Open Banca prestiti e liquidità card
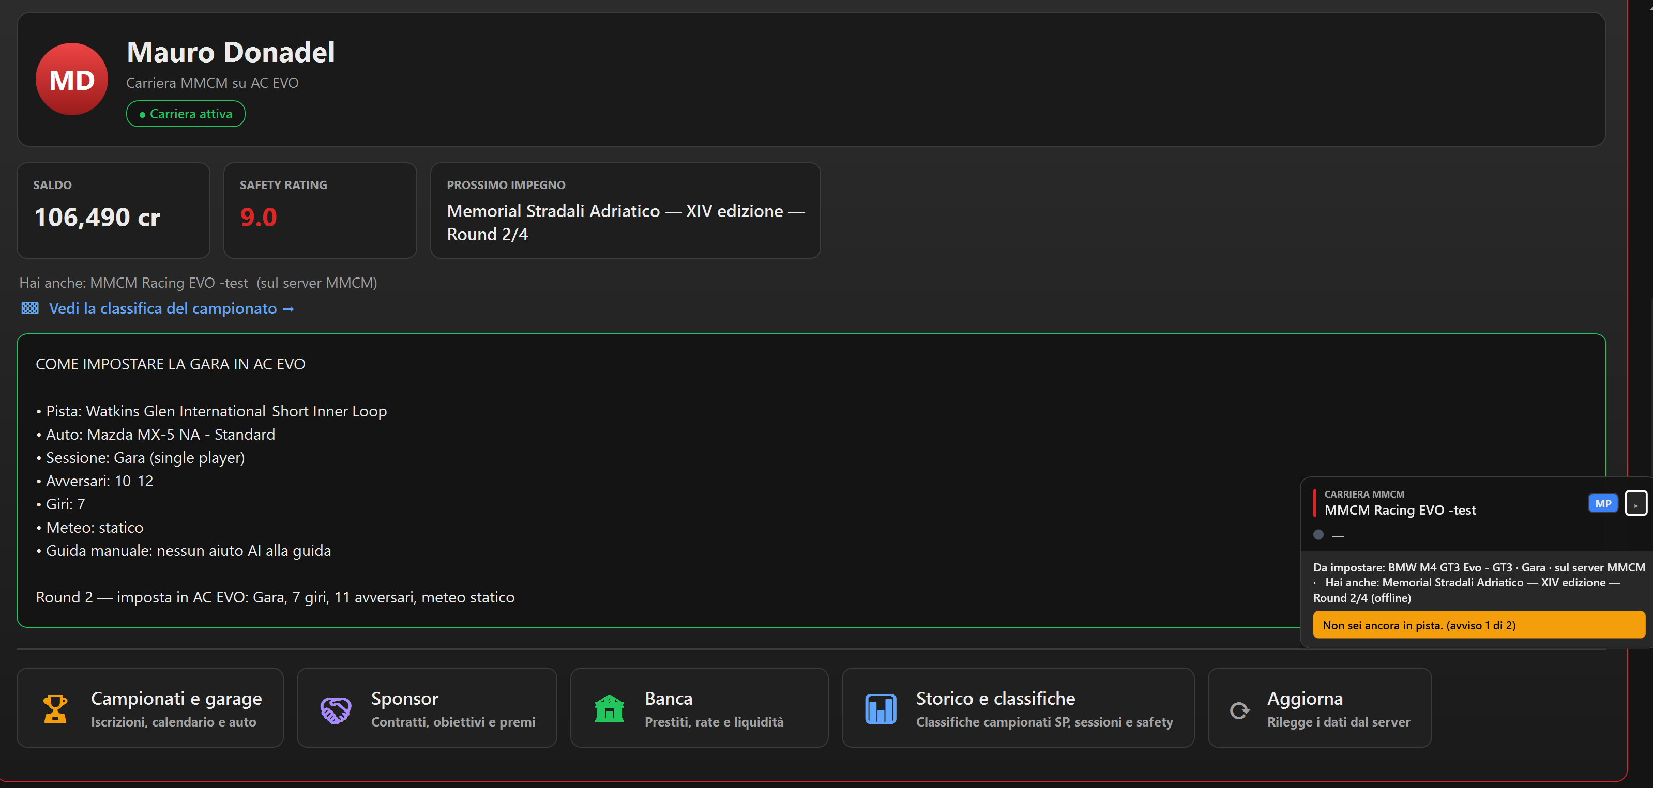This screenshot has width=1653, height=788. [x=699, y=708]
